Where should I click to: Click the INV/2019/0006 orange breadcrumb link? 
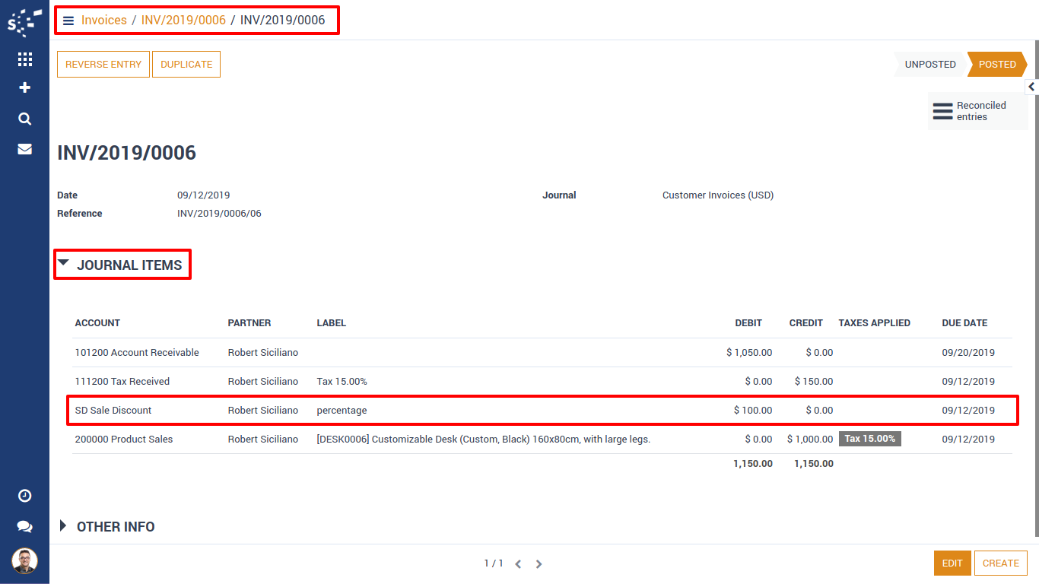click(x=183, y=21)
